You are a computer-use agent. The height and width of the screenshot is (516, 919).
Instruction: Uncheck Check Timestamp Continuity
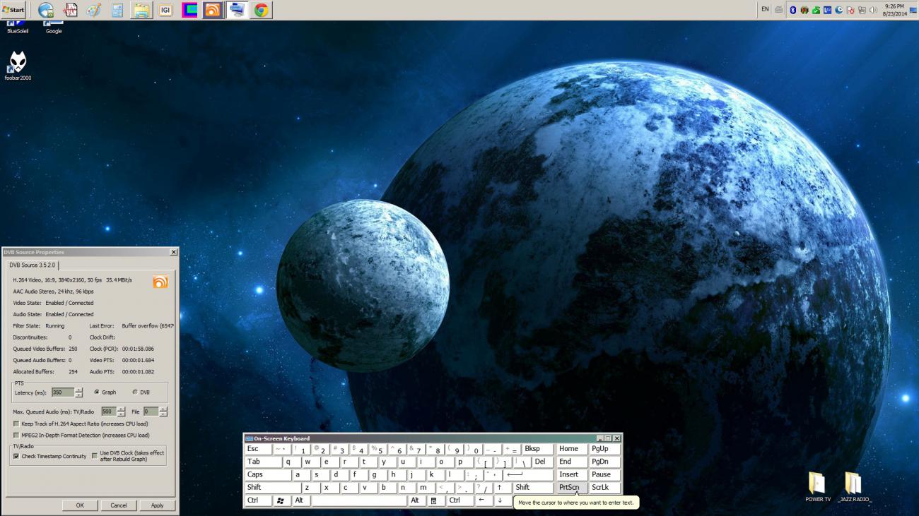(x=16, y=457)
